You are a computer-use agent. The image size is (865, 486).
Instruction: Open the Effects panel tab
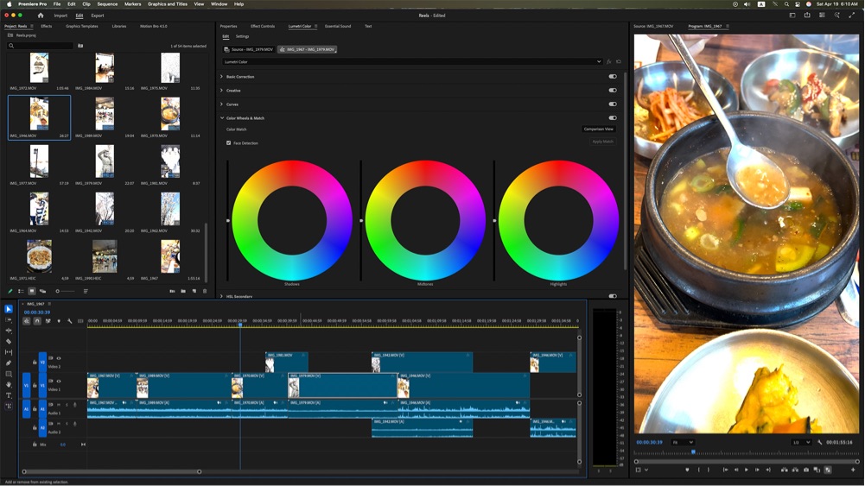click(x=47, y=26)
